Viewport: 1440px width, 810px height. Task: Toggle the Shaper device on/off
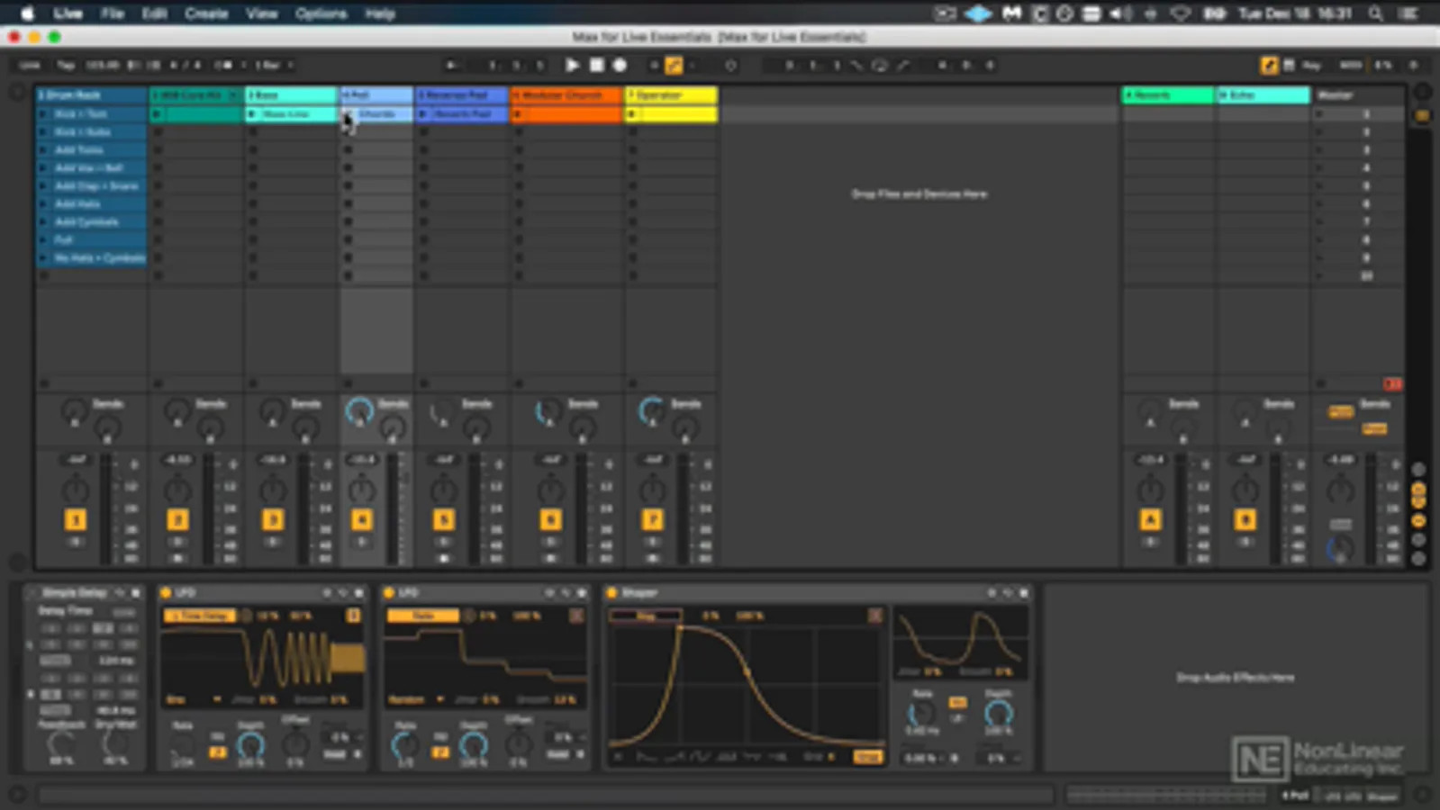pyautogui.click(x=611, y=592)
